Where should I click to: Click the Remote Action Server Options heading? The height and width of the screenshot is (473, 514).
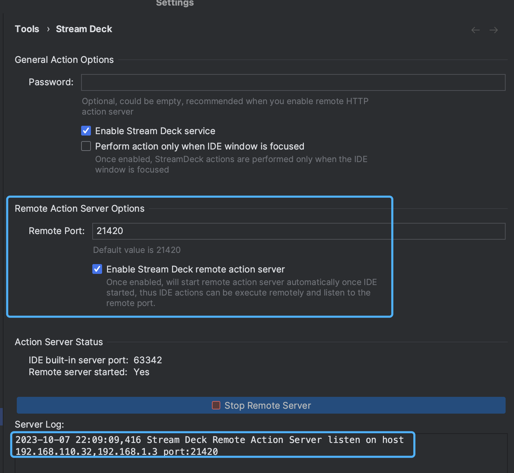coord(80,209)
